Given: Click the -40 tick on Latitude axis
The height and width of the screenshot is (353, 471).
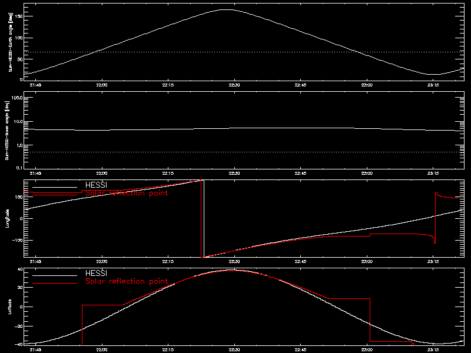Looking at the screenshot, I should pyautogui.click(x=19, y=344).
